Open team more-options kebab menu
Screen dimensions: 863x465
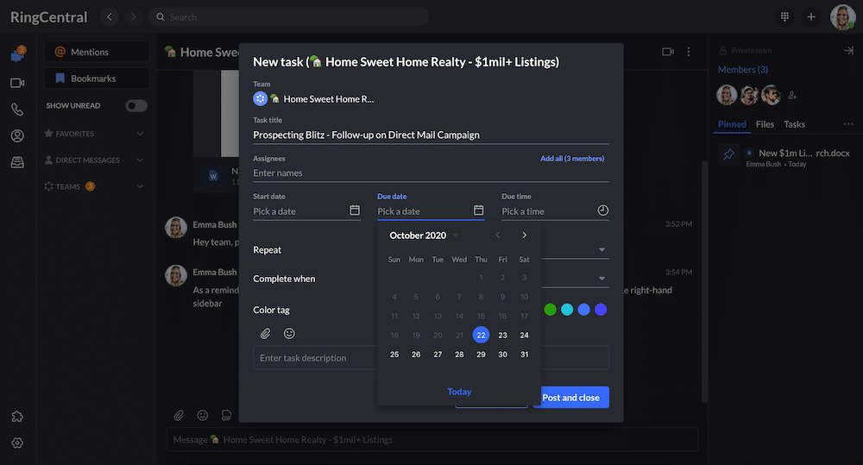coord(689,52)
